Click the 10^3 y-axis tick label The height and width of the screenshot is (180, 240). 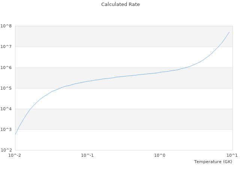coord(6,129)
